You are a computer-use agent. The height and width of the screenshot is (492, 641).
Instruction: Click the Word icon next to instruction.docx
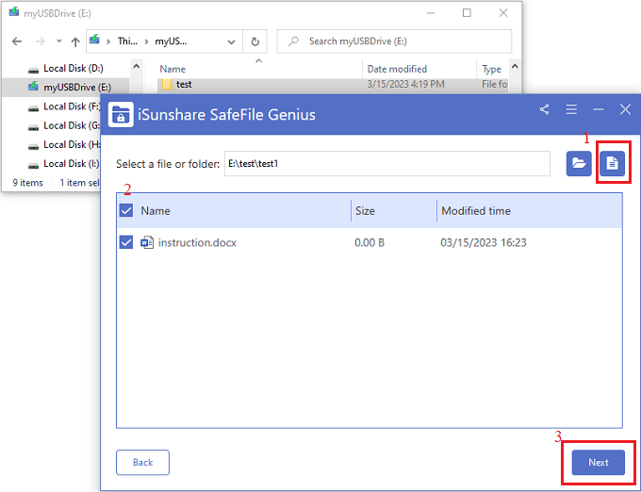click(147, 243)
